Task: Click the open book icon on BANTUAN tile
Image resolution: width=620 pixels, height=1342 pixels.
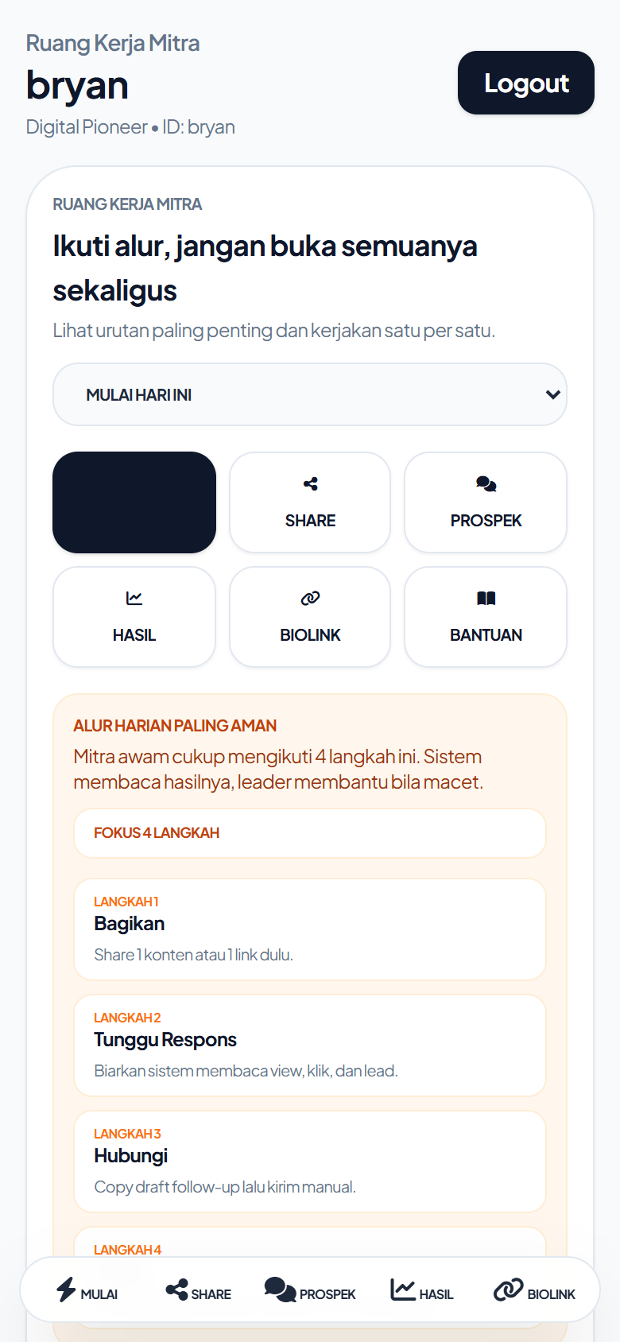Action: pyautogui.click(x=486, y=598)
